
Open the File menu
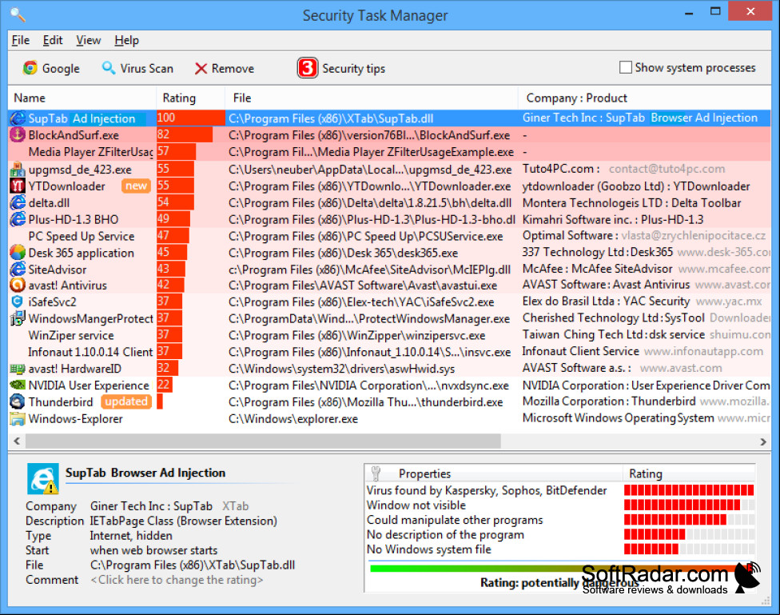pyautogui.click(x=21, y=40)
